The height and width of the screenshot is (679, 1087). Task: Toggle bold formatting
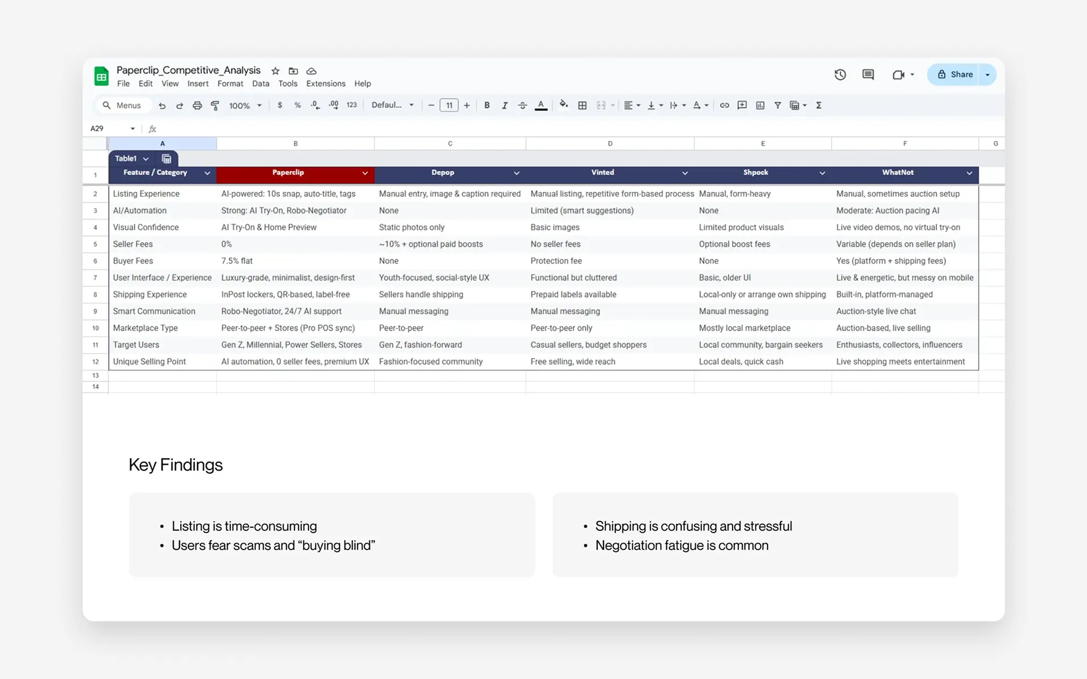[487, 105]
